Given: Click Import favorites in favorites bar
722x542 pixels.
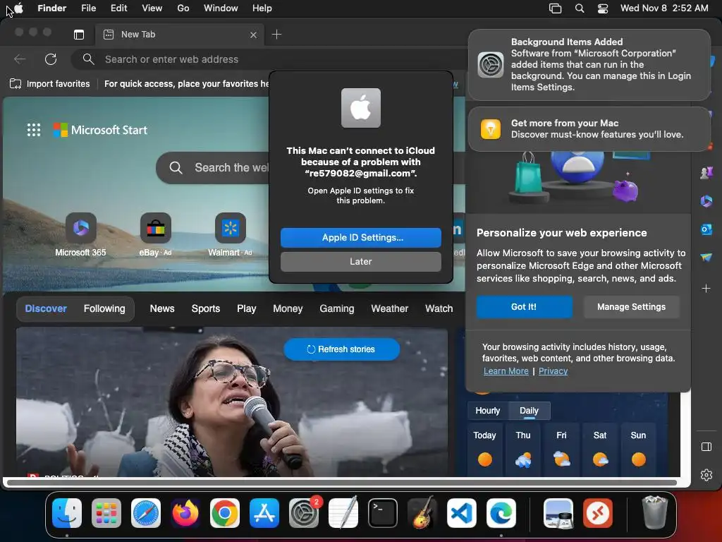Looking at the screenshot, I should click(50, 84).
